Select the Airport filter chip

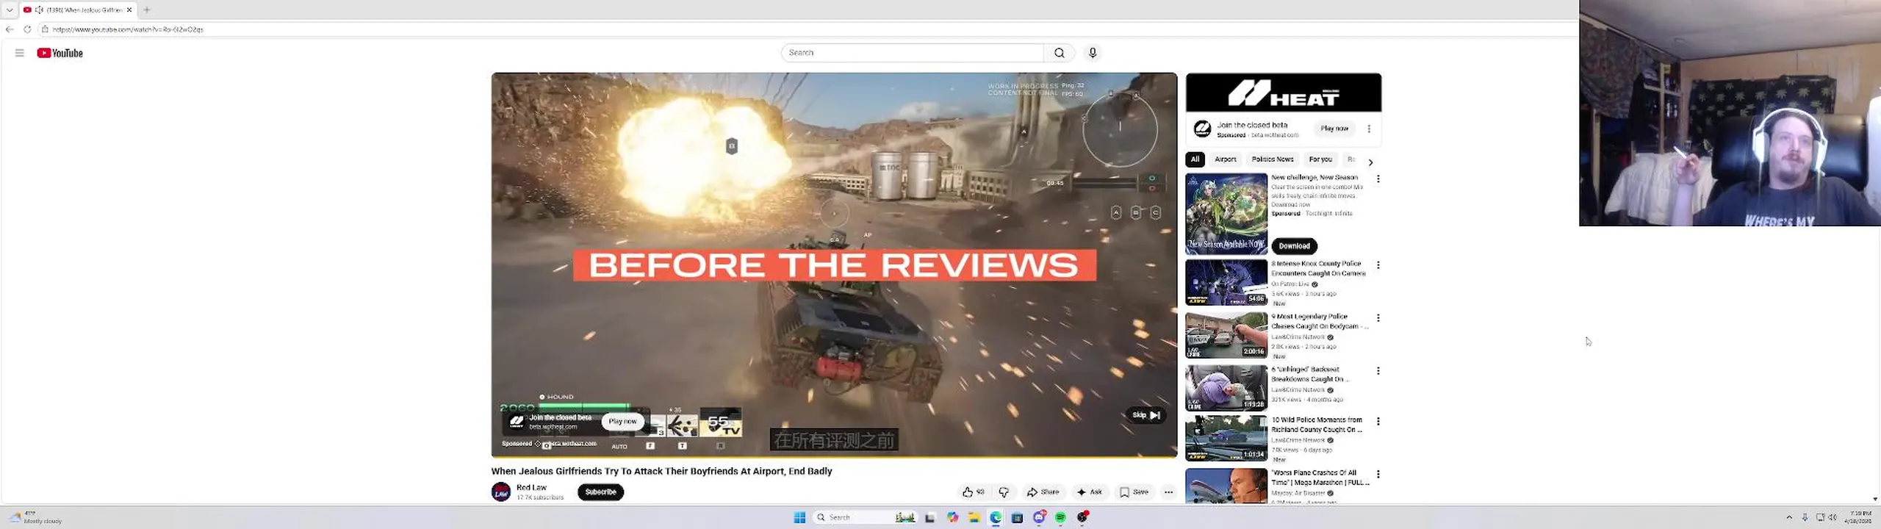pos(1225,159)
